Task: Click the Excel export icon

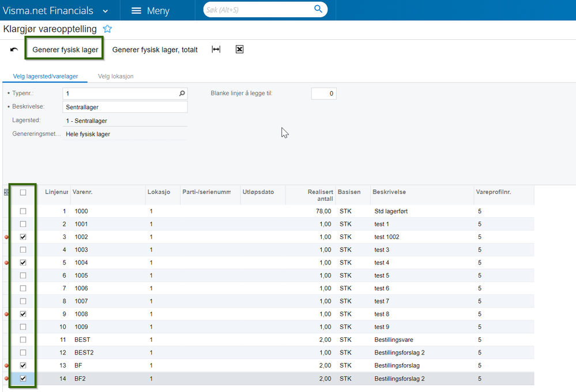Action: [x=239, y=50]
